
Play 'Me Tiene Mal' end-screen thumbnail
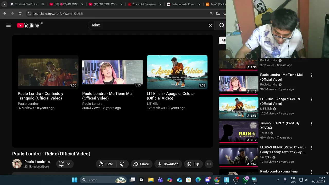[113, 72]
